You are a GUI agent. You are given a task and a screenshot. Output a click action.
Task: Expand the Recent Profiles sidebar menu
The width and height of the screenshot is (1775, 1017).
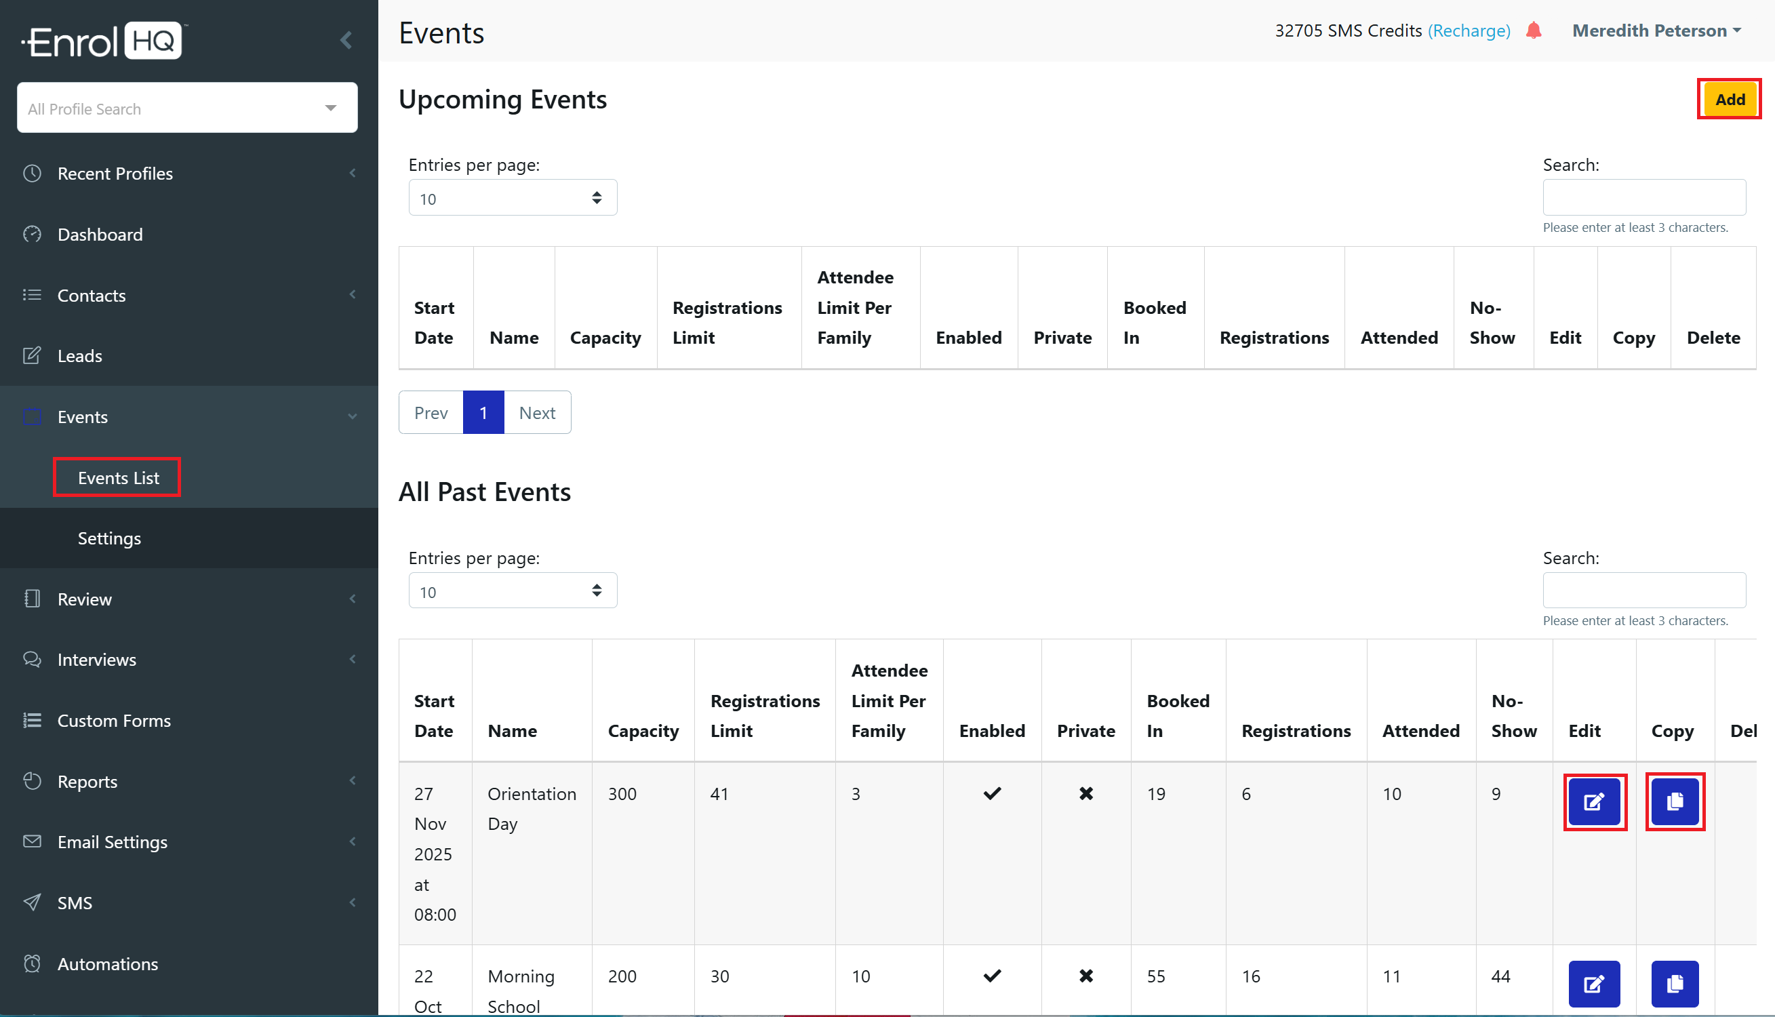tap(115, 173)
